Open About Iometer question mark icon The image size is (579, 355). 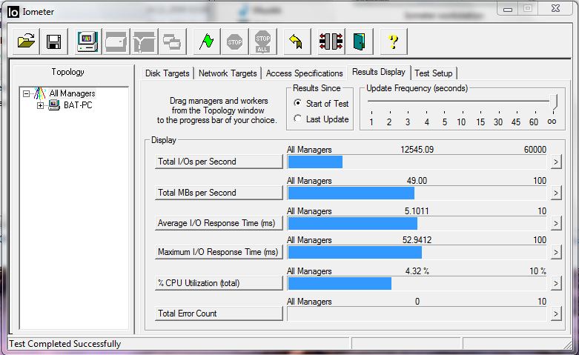pyautogui.click(x=393, y=42)
